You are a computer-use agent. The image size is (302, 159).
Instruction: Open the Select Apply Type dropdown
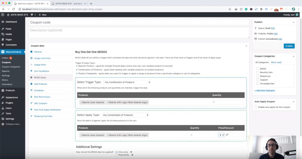click(x=125, y=115)
